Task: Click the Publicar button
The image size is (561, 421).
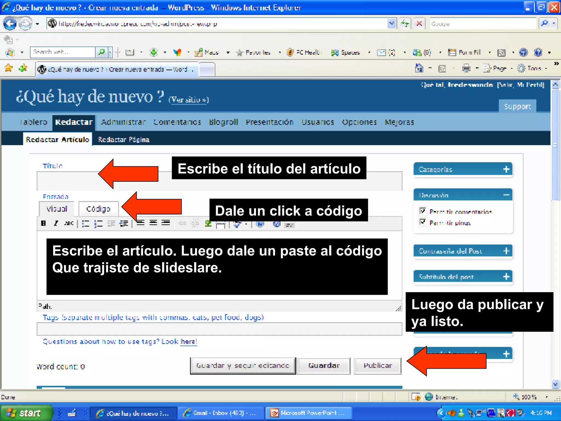Action: (378, 366)
